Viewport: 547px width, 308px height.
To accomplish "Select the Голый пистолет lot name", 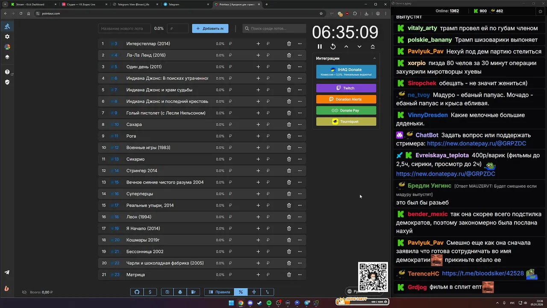I will [x=166, y=113].
